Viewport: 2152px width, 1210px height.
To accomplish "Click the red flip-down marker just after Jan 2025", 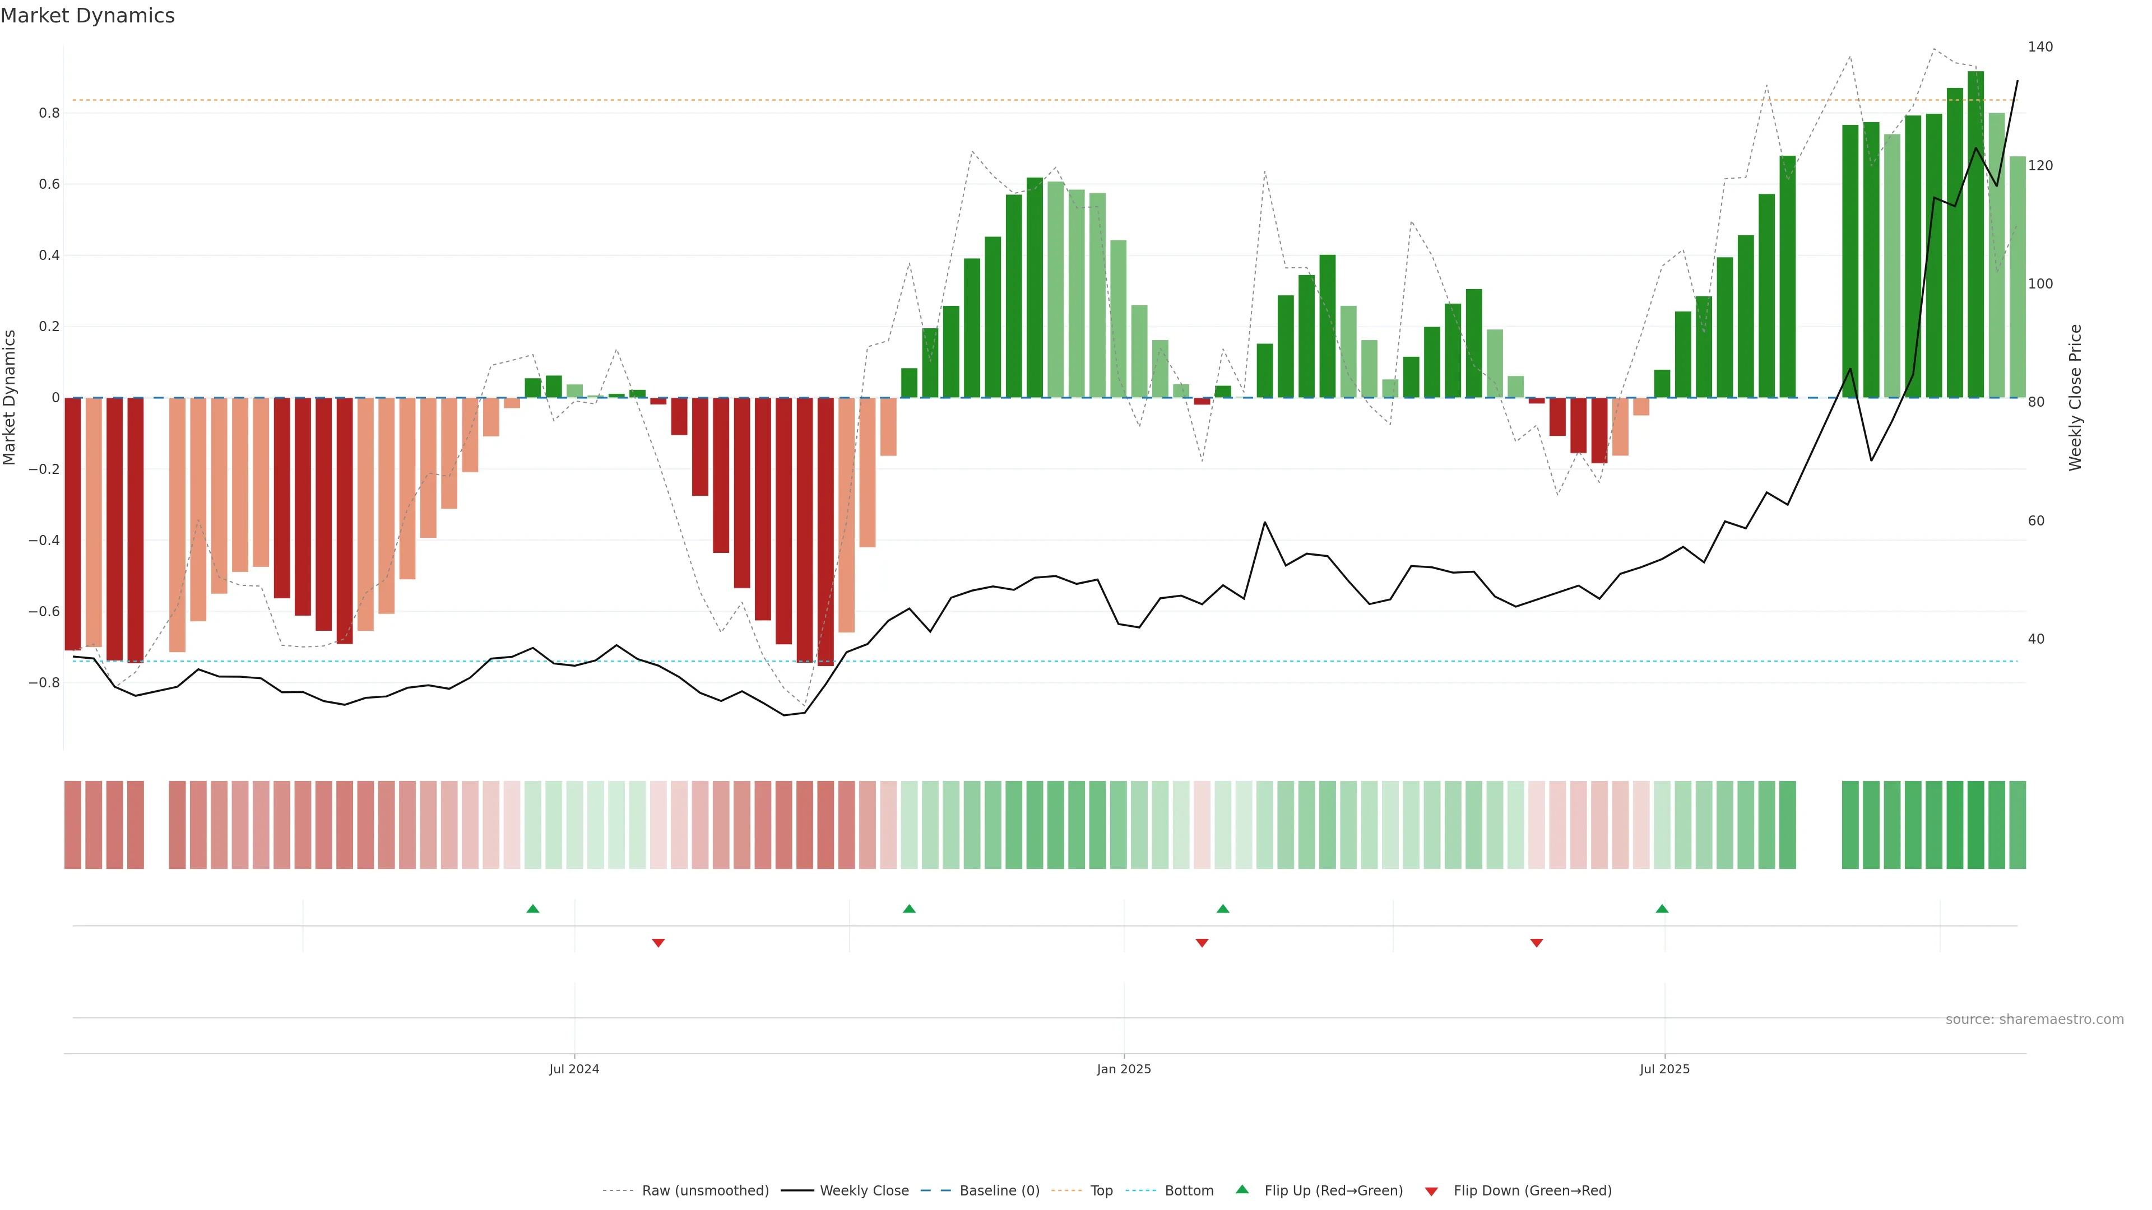I will (x=1202, y=943).
